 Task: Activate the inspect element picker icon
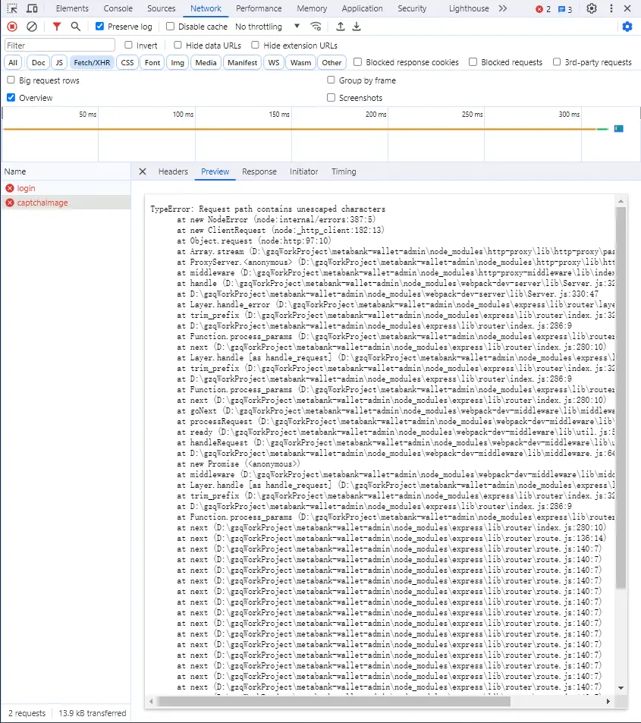pyautogui.click(x=12, y=8)
